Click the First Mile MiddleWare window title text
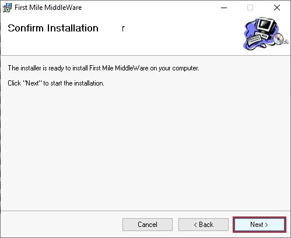 48,8
